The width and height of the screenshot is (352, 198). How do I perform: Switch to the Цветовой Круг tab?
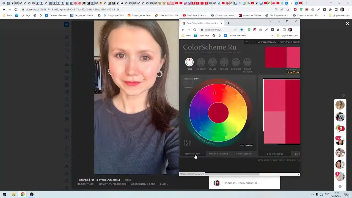point(193,154)
